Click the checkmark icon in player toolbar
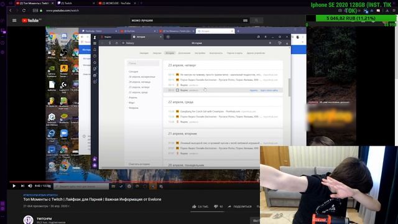This screenshot has width=398, height=224. click(x=121, y=187)
